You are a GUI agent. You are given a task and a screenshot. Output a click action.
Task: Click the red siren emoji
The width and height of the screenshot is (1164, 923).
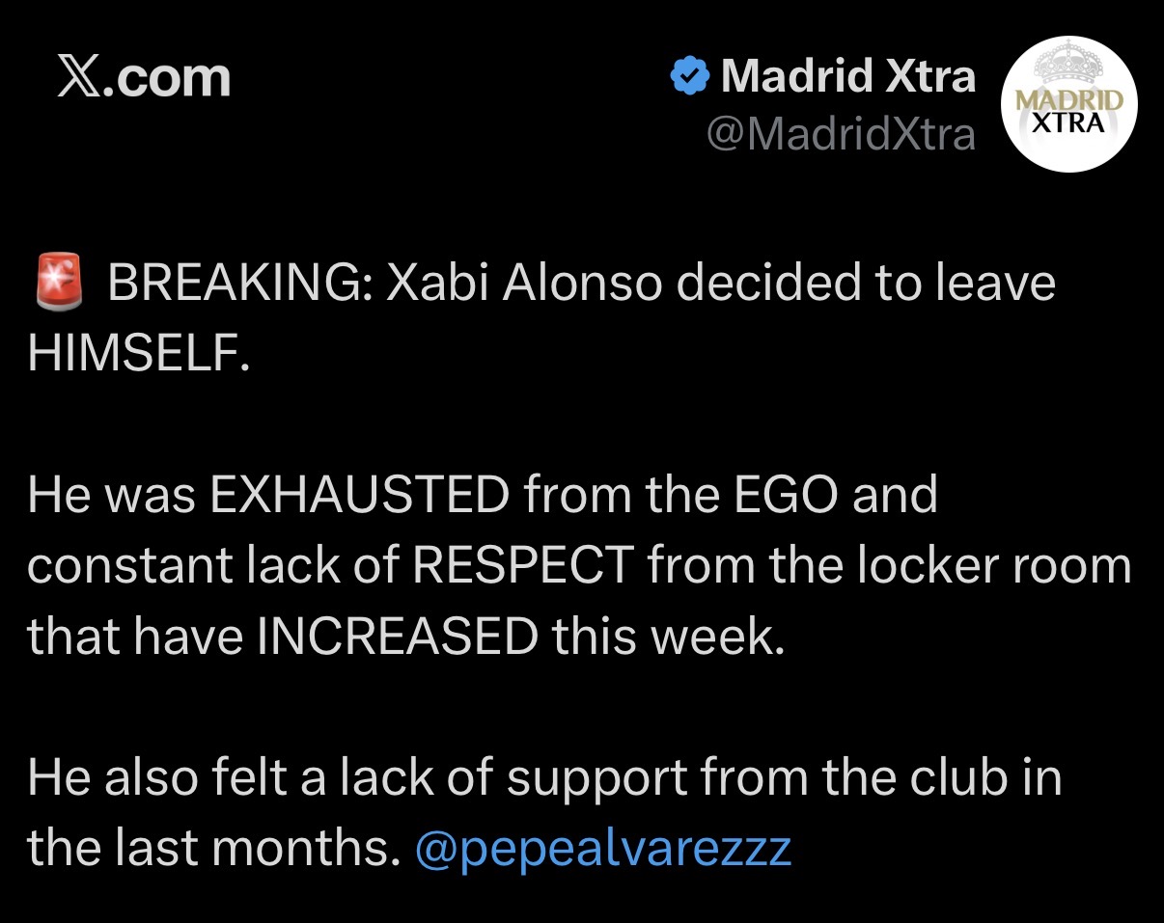58,284
